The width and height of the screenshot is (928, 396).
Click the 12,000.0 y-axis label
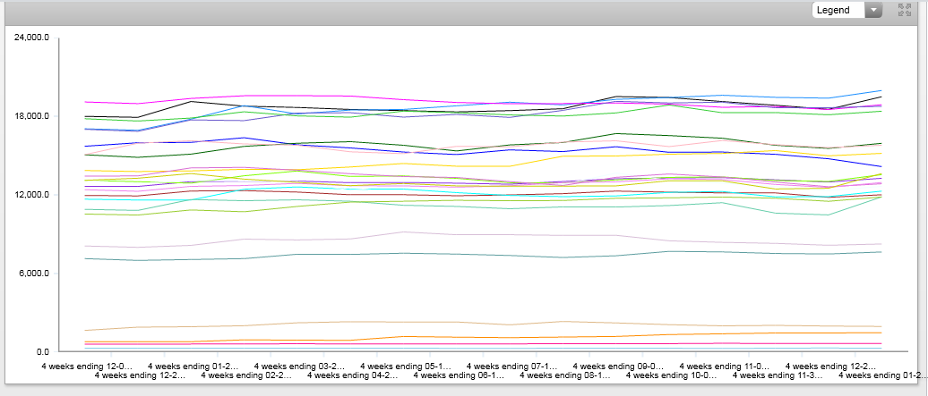(30, 195)
